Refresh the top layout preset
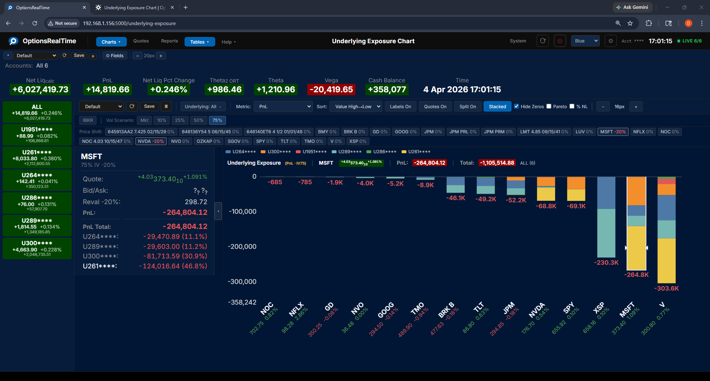710x381 pixels. [x=65, y=55]
